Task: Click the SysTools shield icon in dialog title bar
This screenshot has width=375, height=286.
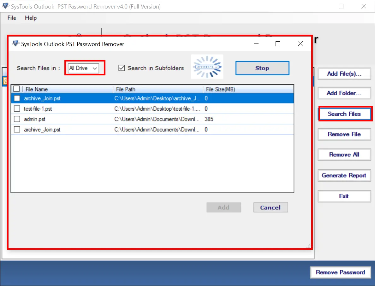Action: coord(15,44)
